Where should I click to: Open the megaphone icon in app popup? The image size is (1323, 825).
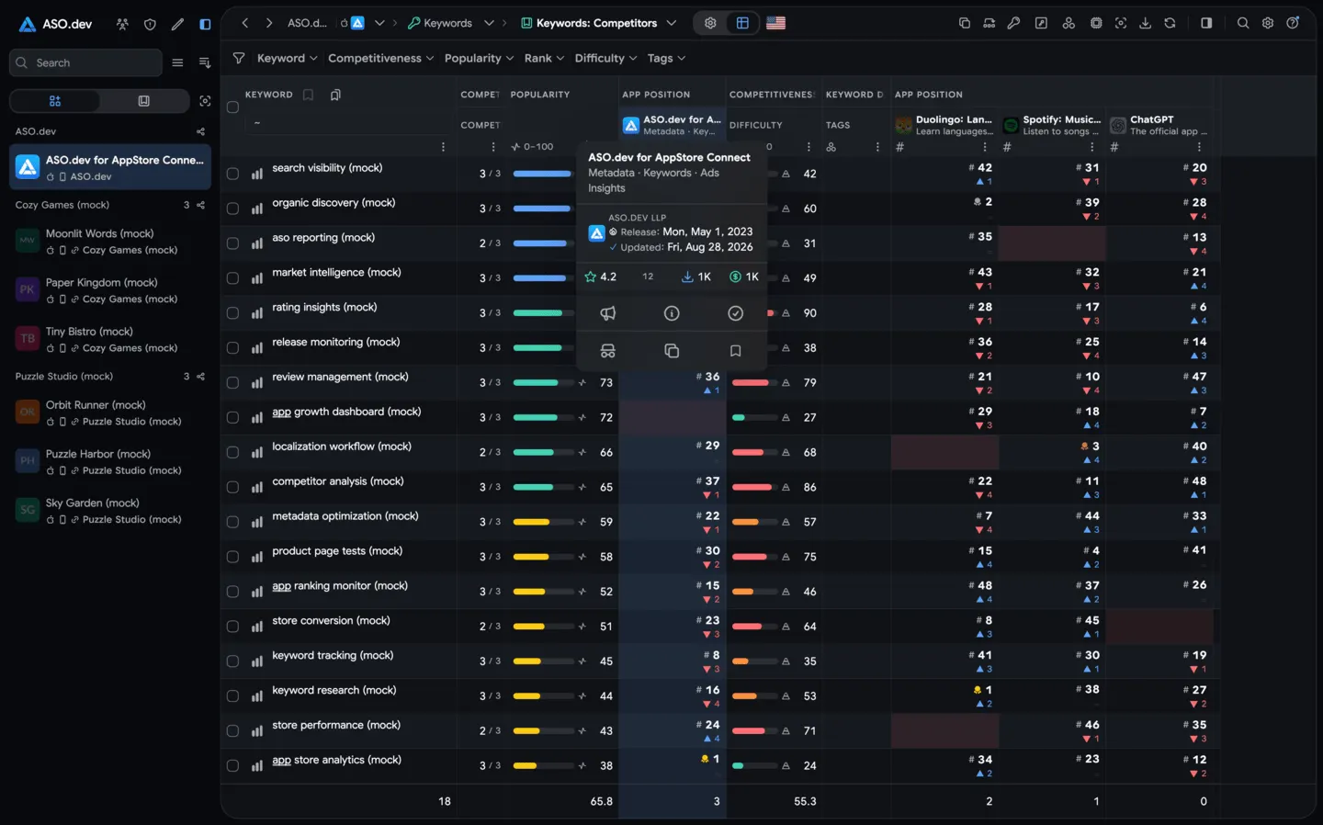point(607,313)
